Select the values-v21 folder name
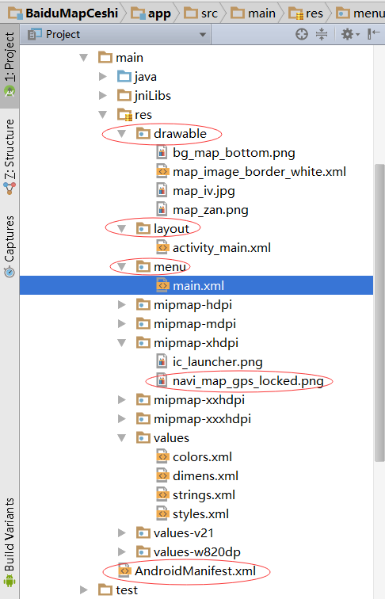 (183, 533)
